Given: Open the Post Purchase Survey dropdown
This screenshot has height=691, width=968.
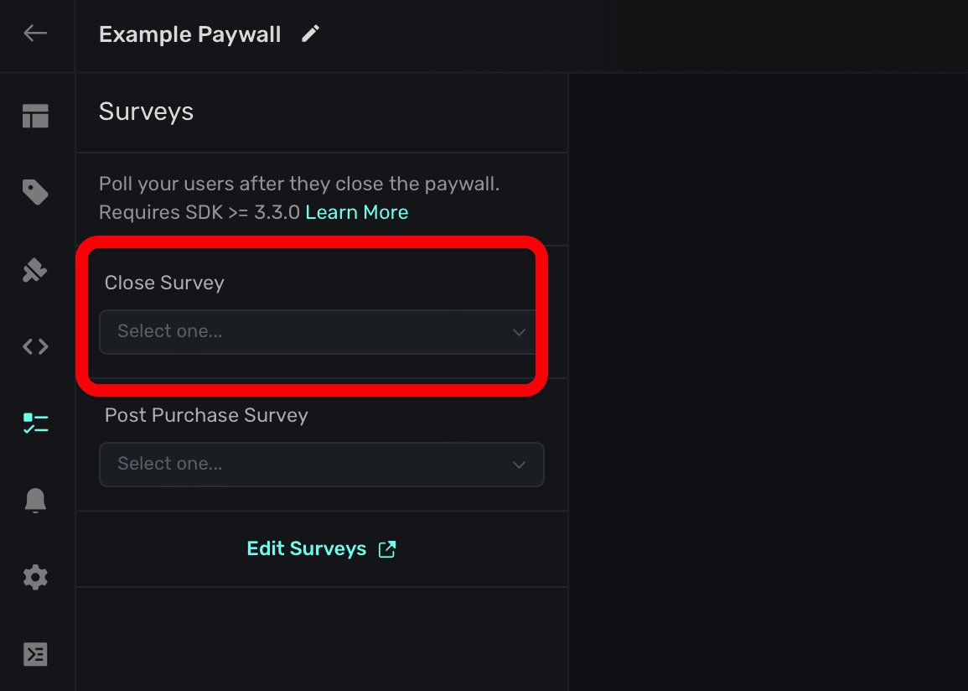Looking at the screenshot, I should tap(310, 465).
